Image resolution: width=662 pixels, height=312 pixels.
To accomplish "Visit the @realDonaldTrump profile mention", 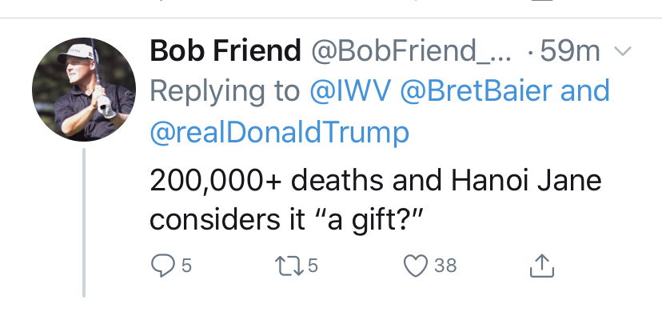I will point(280,134).
